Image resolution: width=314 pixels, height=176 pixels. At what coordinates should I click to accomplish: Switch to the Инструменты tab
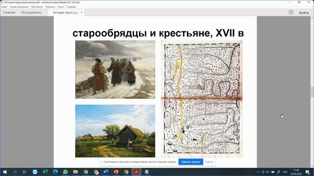point(31,13)
